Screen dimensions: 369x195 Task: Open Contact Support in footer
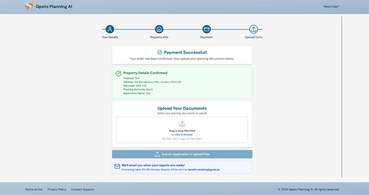83,189
